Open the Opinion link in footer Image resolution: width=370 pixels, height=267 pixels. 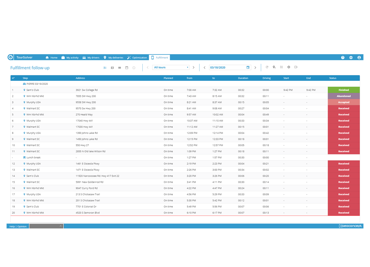pyautogui.click(x=22, y=227)
